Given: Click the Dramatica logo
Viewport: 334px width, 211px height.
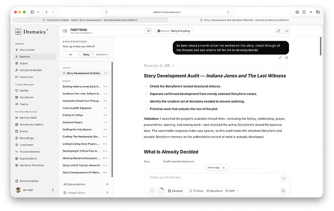Looking at the screenshot, I should click(31, 32).
